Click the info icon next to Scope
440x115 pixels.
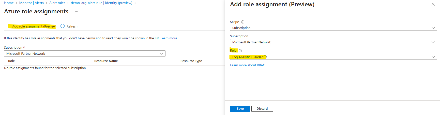(243, 22)
